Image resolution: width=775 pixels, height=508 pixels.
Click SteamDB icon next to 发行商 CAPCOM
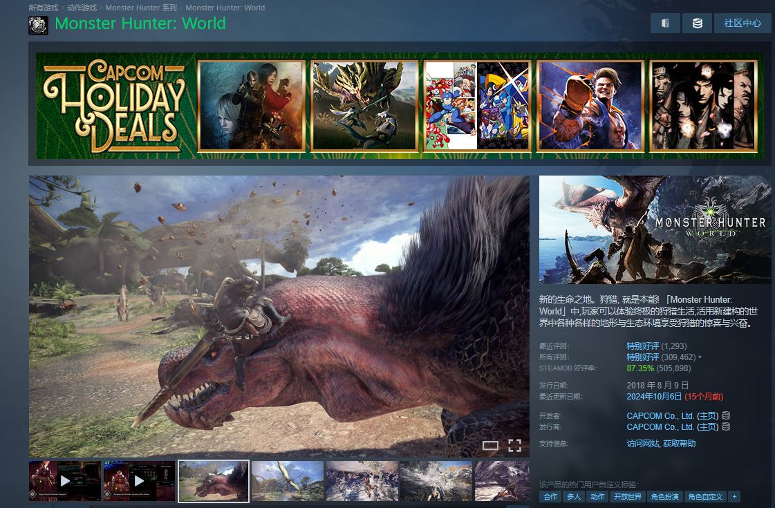pyautogui.click(x=726, y=426)
